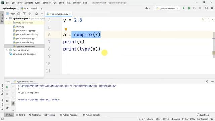215x121 pixels.
Task: Open Search Everywhere magnifier
Action: click(x=207, y=8)
